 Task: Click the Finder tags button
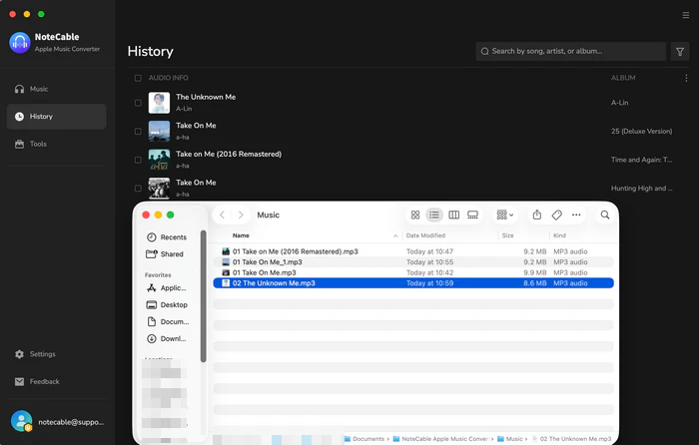click(557, 216)
